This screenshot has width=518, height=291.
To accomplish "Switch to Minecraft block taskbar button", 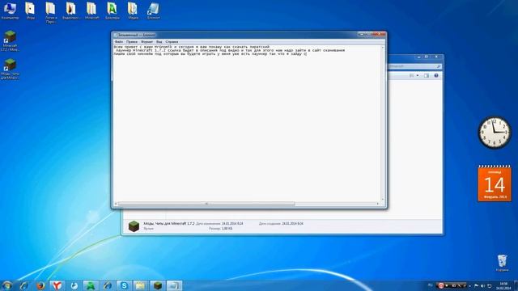I will coord(158,285).
